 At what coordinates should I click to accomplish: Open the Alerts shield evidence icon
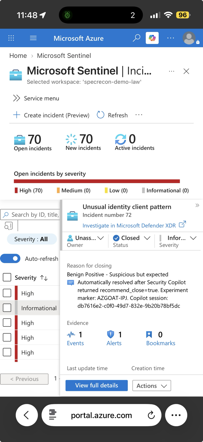point(111,334)
